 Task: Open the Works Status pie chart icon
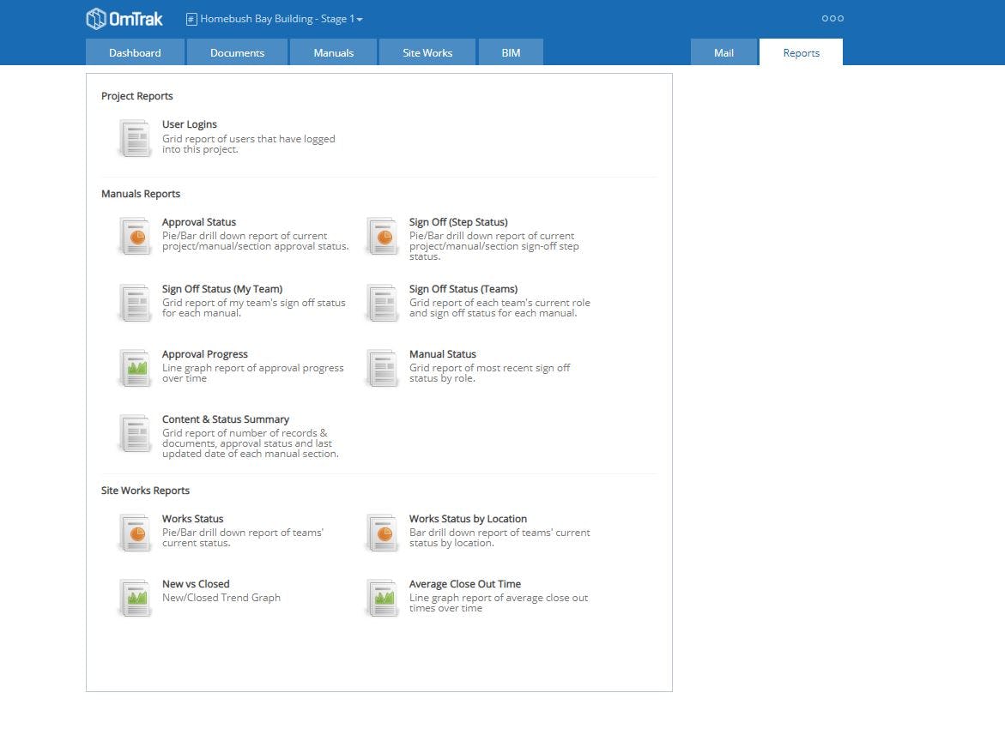coord(134,533)
